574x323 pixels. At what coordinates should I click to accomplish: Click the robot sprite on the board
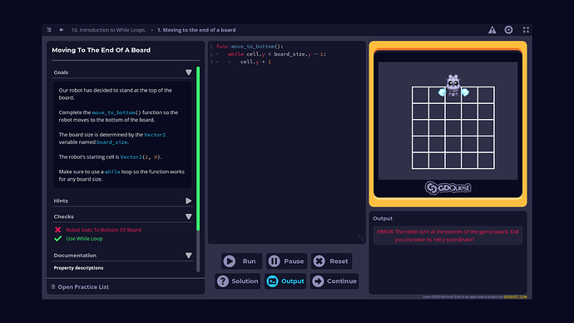click(x=453, y=86)
